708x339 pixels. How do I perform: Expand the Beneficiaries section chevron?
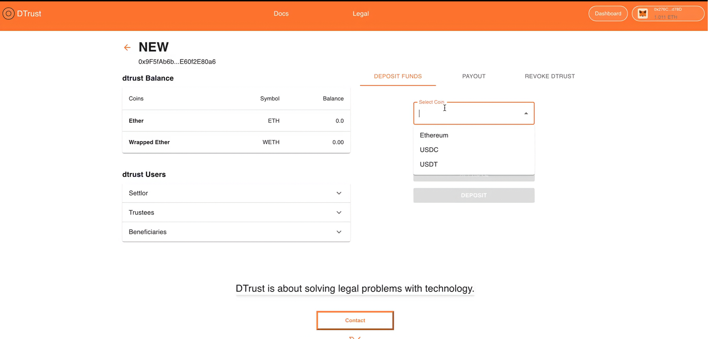click(x=339, y=232)
